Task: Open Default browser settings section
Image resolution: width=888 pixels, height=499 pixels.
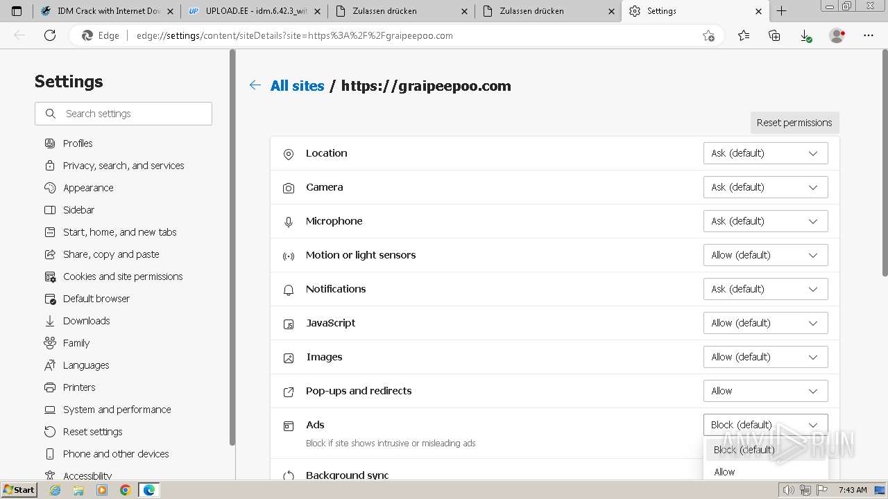Action: pos(96,299)
